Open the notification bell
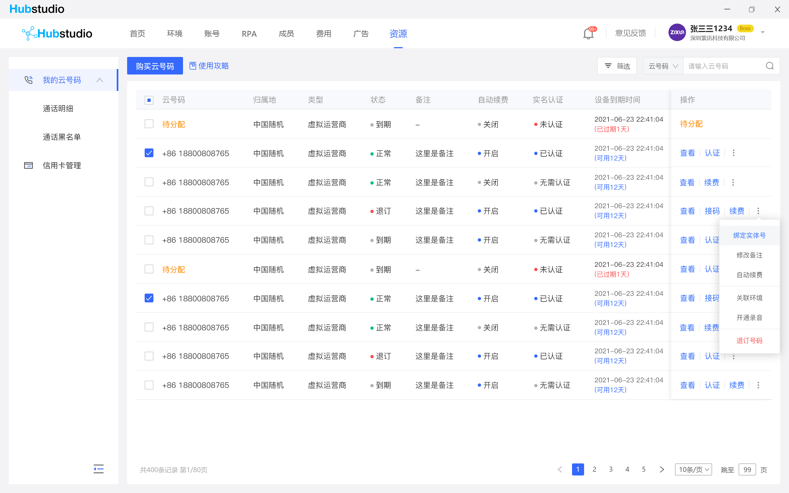This screenshot has width=789, height=493. (x=588, y=34)
